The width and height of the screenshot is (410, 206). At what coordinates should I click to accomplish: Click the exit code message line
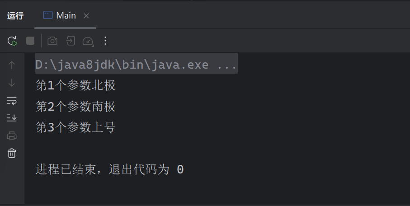click(x=109, y=169)
